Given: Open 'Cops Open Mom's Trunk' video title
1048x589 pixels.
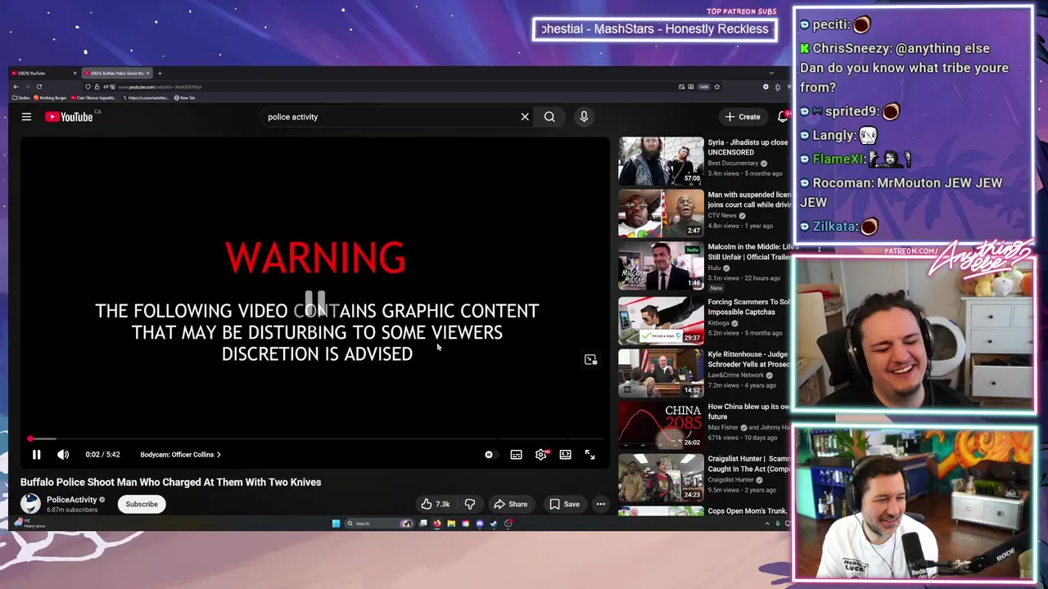Looking at the screenshot, I should pyautogui.click(x=747, y=511).
